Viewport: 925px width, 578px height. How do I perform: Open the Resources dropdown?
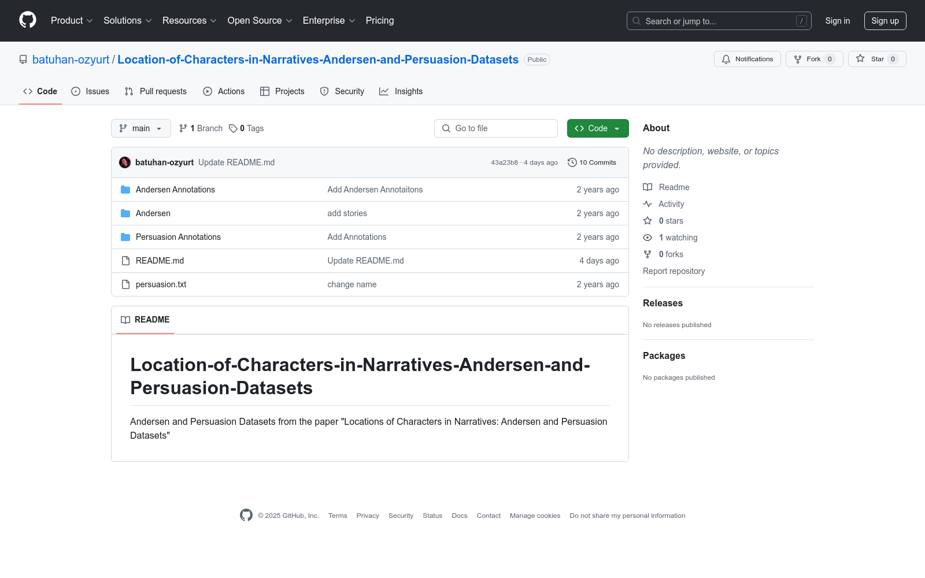pyautogui.click(x=190, y=21)
